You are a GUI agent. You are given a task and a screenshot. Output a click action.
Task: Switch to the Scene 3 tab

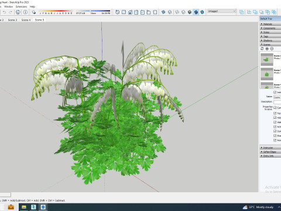[12, 20]
